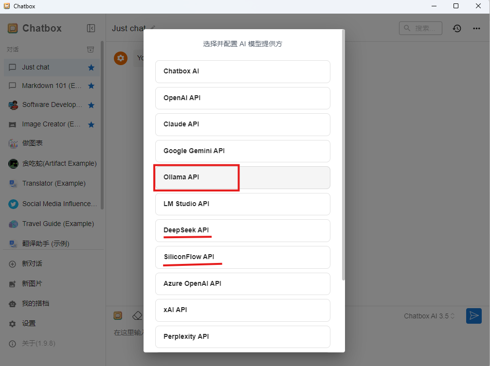Select Chatbox AI as provider
Image resolution: width=490 pixels, height=366 pixels.
click(x=243, y=71)
